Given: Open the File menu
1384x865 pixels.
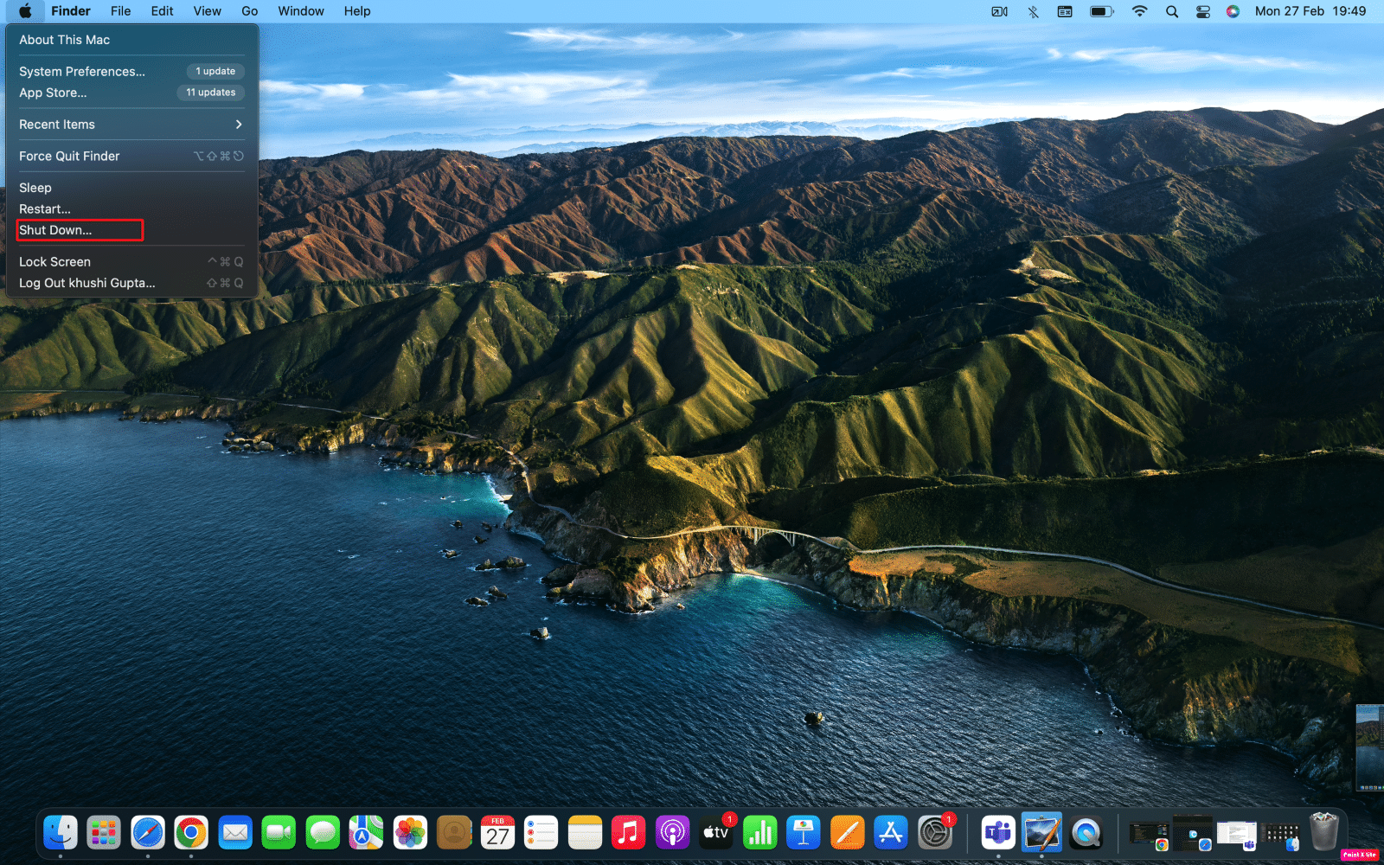Looking at the screenshot, I should (x=121, y=11).
